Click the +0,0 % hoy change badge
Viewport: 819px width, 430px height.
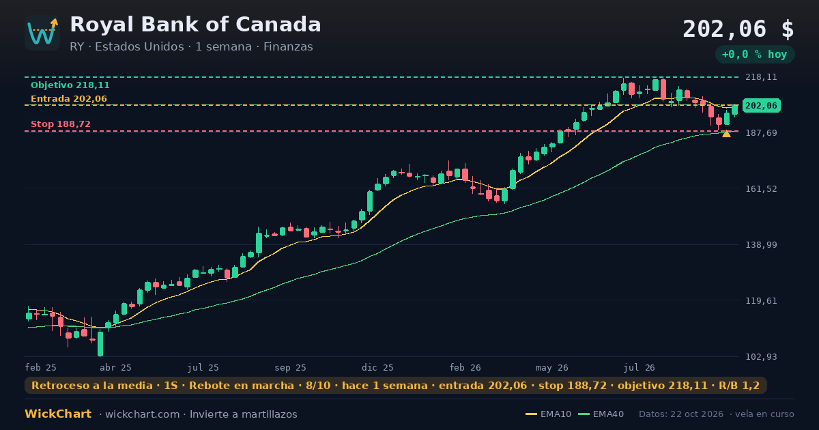(x=755, y=55)
